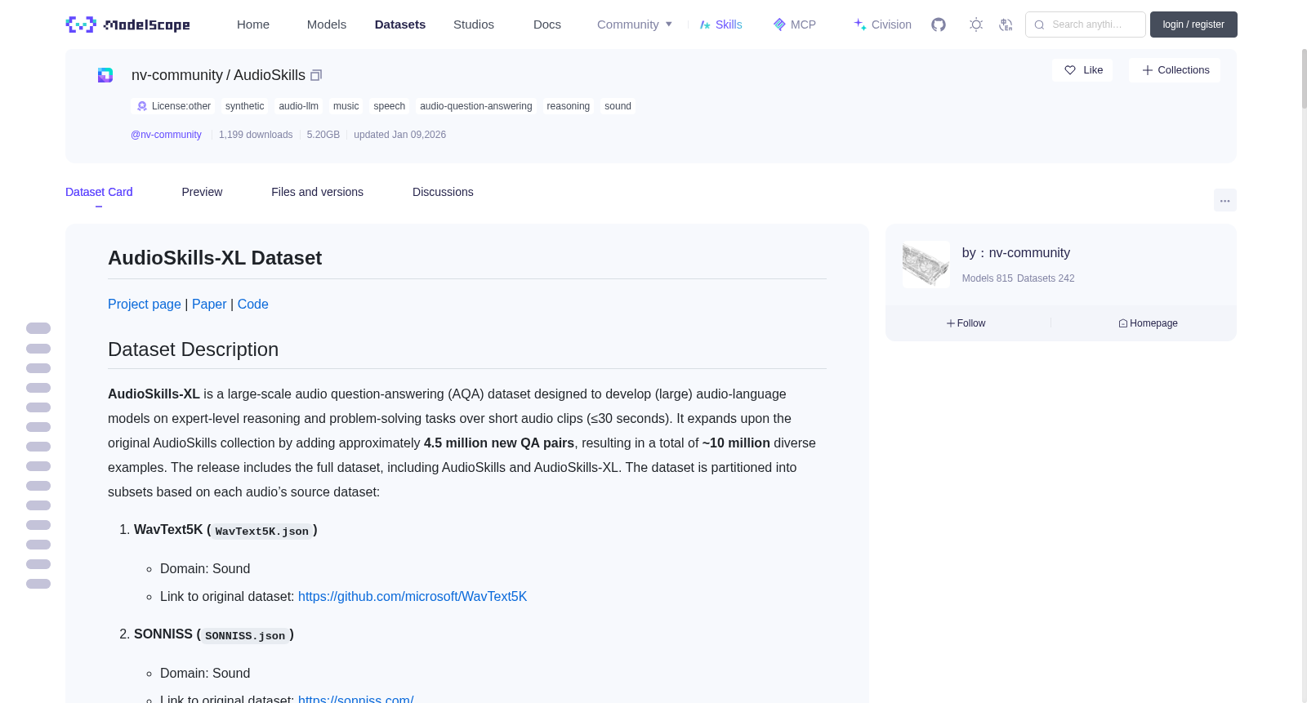Screen dimensions: 1307x703
Task: Go to the Home menu item
Action: pos(253,24)
